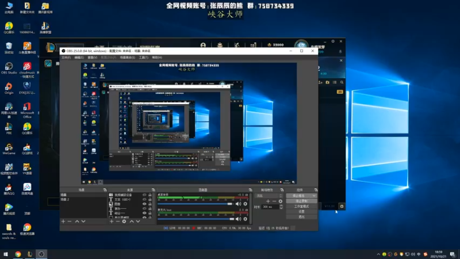Adjust the desktop audio volume slider
The width and height of the screenshot is (460, 259).
pos(195,204)
